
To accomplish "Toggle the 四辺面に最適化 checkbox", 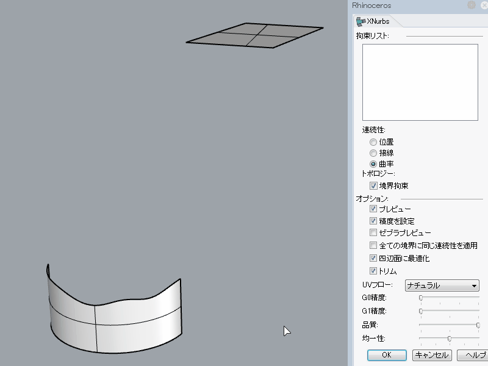I will pos(373,258).
